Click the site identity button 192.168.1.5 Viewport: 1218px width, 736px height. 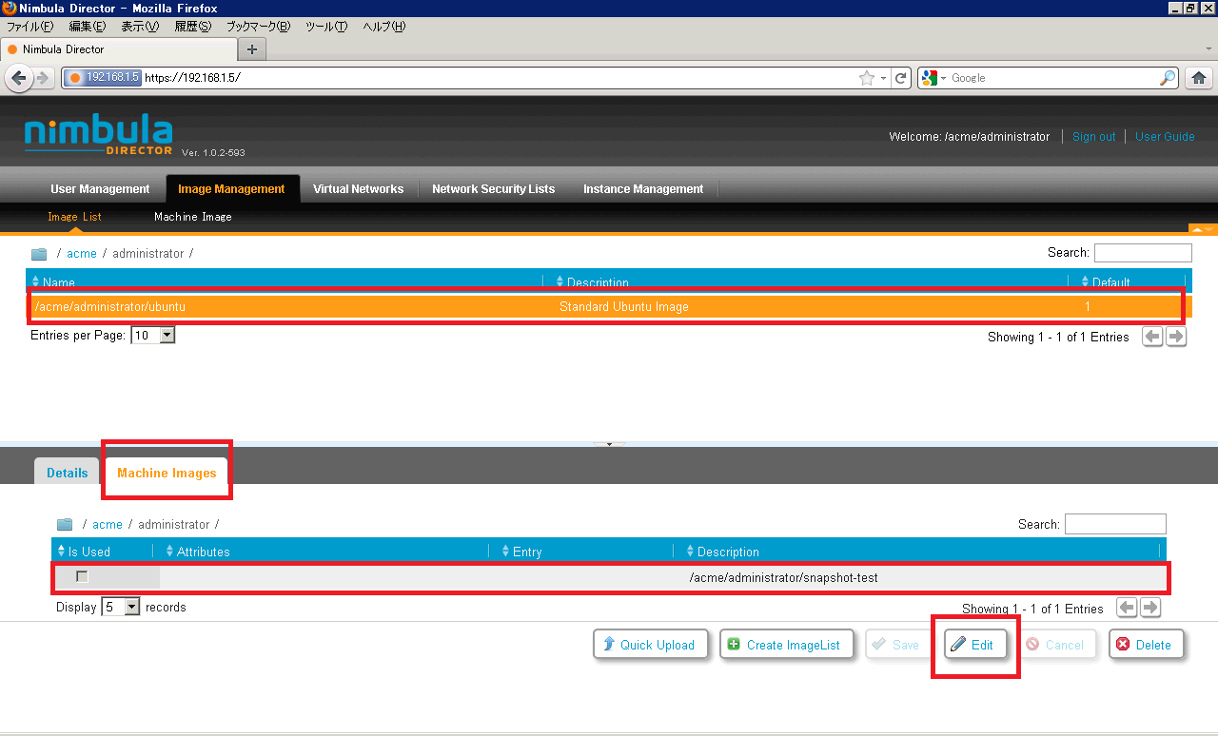click(x=104, y=78)
